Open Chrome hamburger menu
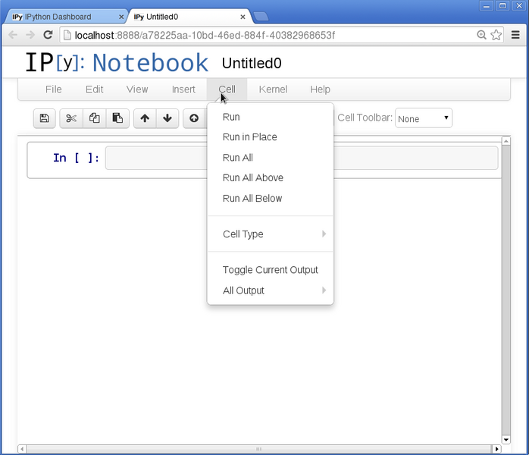529x455 pixels. [515, 35]
